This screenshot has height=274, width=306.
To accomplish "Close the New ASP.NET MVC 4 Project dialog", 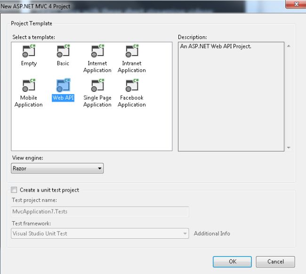I will 296,4.
